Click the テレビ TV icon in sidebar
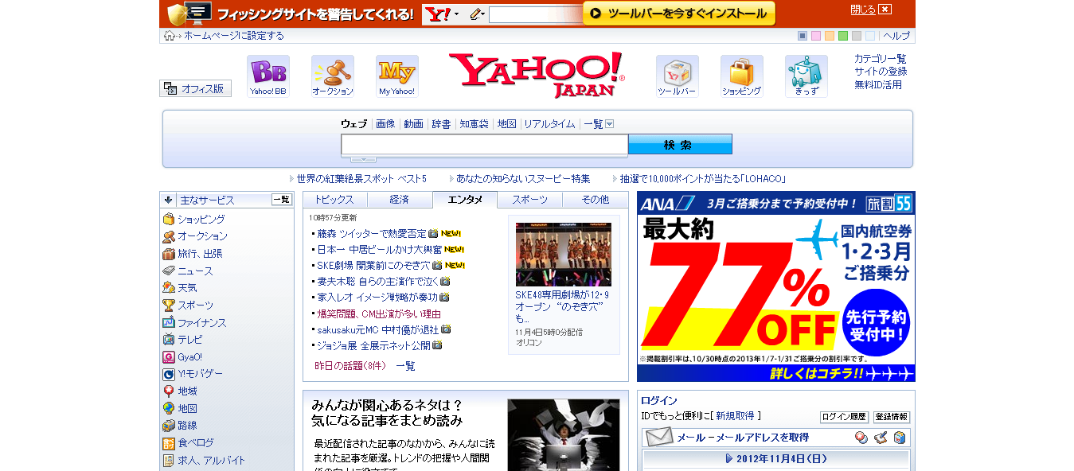This screenshot has width=1074, height=471. coord(169,340)
